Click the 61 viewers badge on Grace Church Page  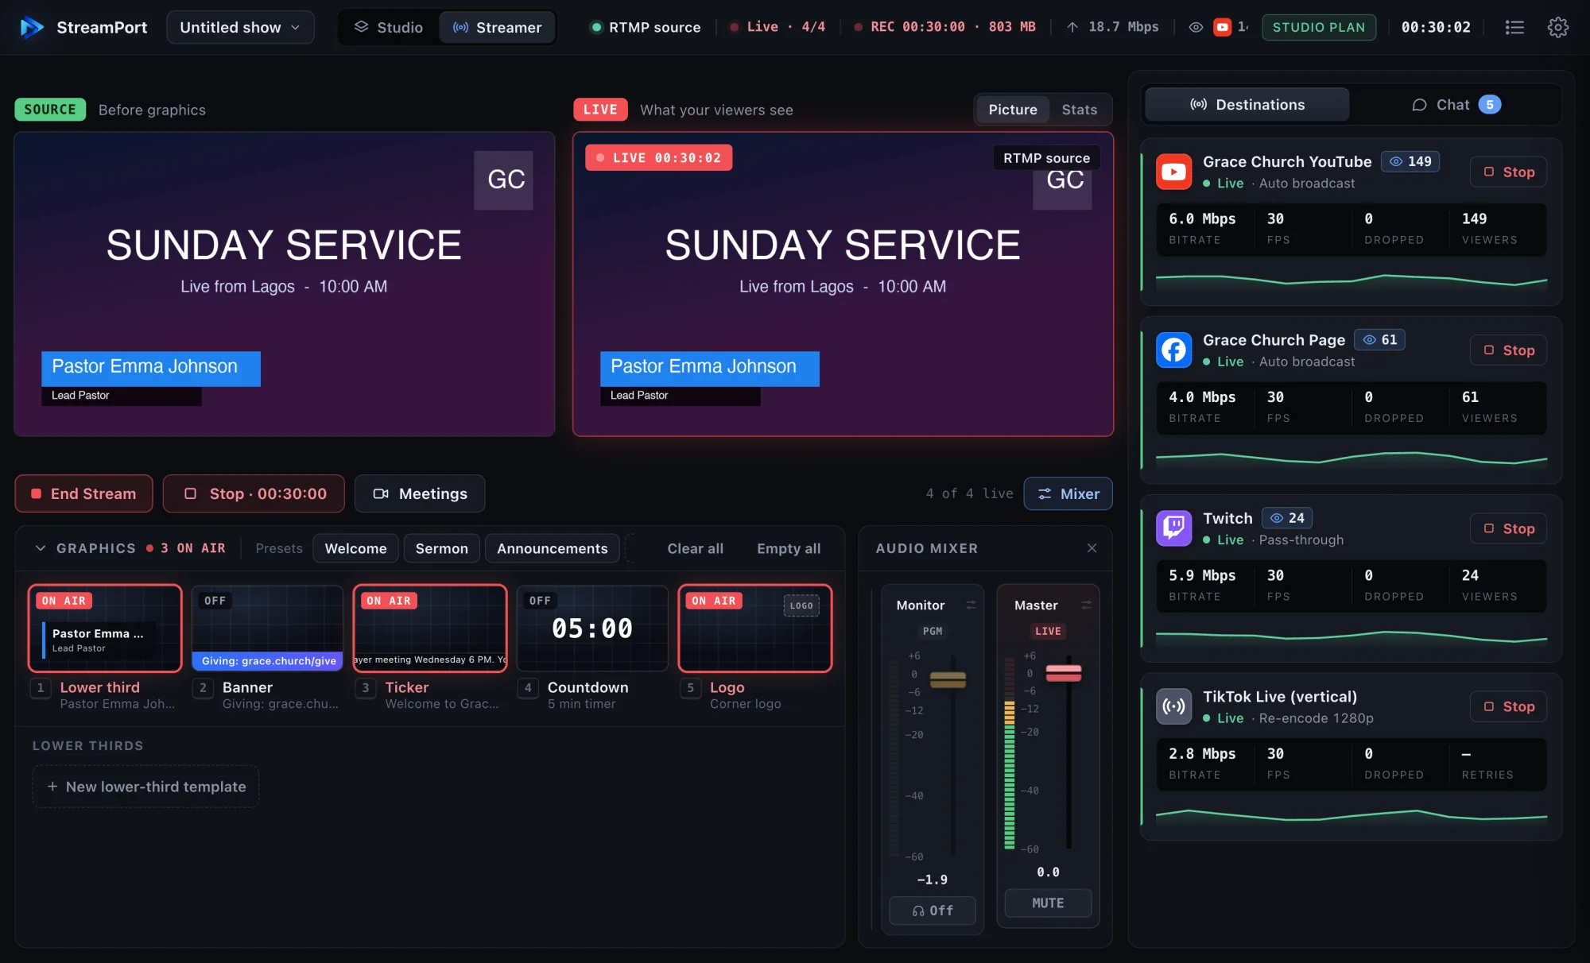click(1379, 340)
